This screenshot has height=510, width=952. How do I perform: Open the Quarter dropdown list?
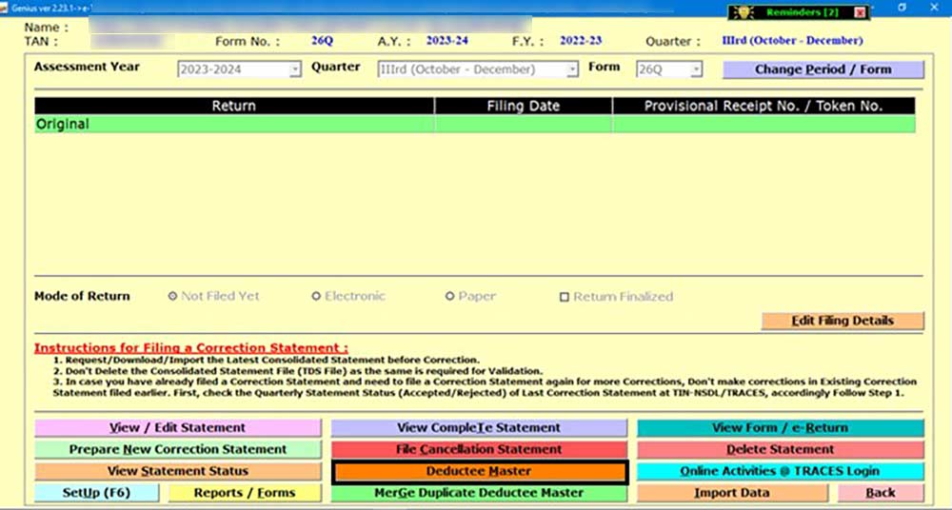coord(572,69)
